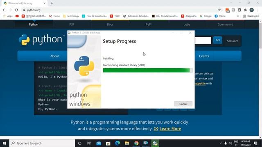Click the green installation progress bar
The height and width of the screenshot is (147, 262).
(147, 70)
